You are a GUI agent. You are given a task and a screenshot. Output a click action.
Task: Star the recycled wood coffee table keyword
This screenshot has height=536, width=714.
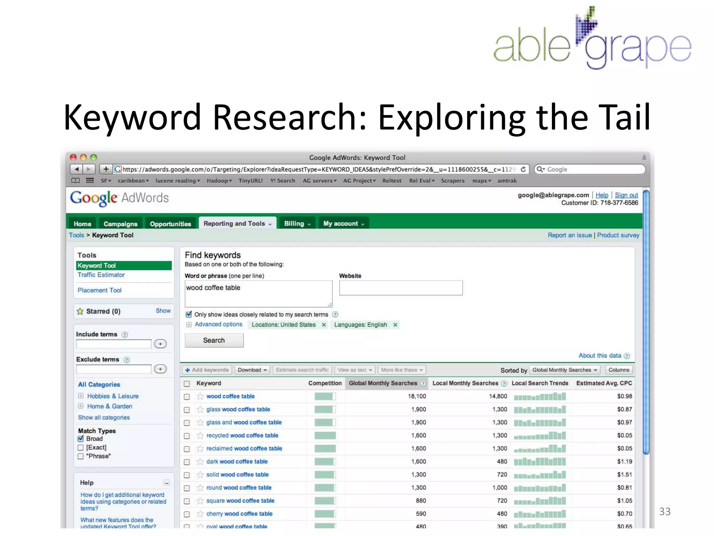[x=200, y=435]
